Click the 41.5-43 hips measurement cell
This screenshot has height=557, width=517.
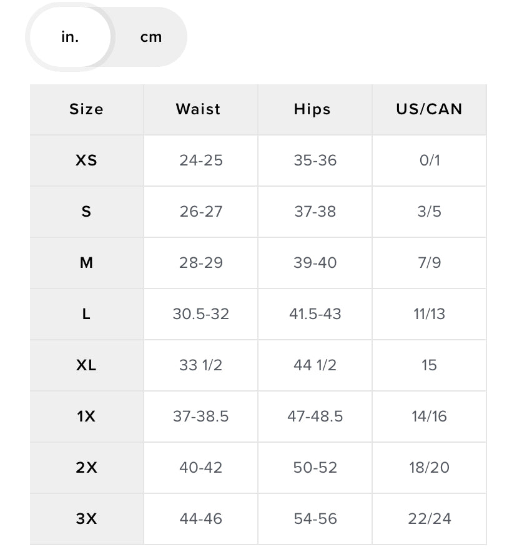coord(315,314)
